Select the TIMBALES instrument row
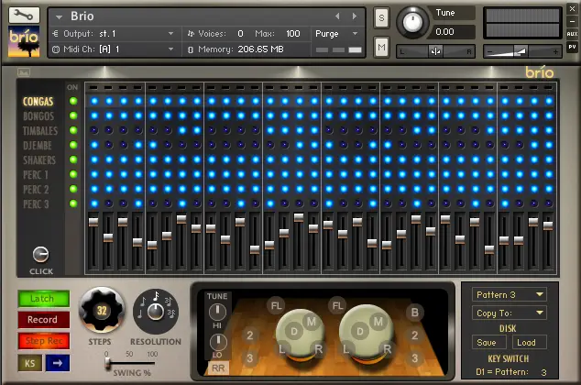 point(40,131)
